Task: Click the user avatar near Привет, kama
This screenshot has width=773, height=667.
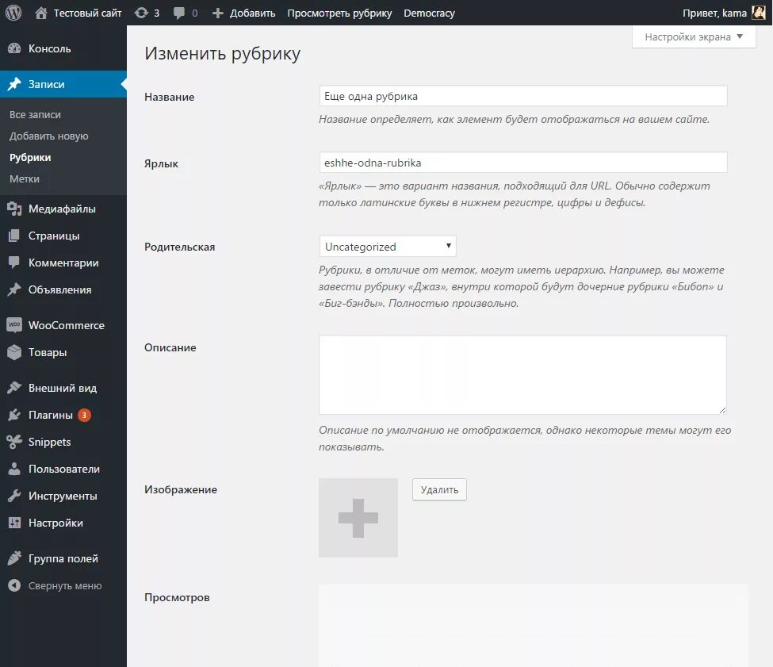Action: click(759, 13)
